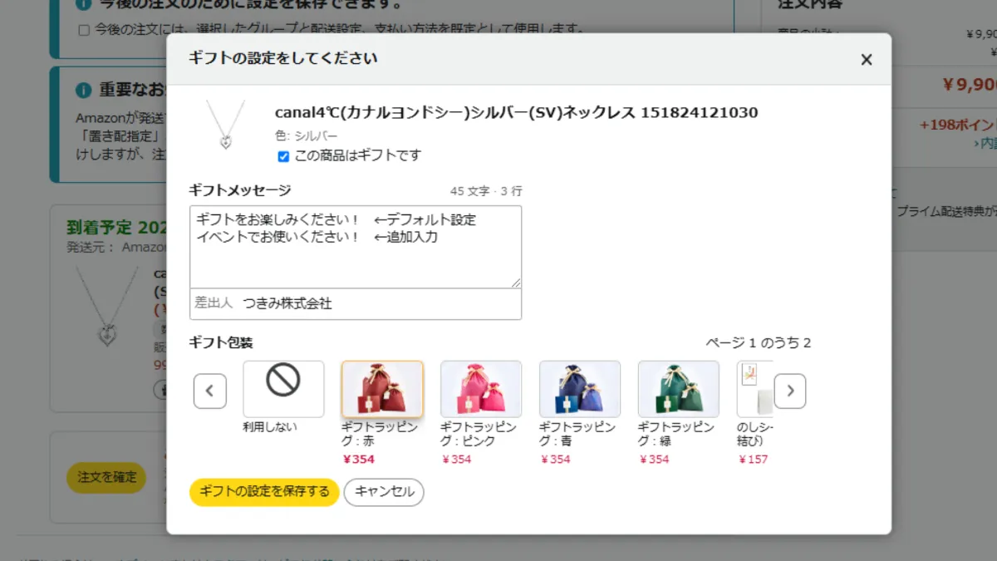Click the ¥157 price under のし option
Screen dimensions: 997x561
[753, 460]
